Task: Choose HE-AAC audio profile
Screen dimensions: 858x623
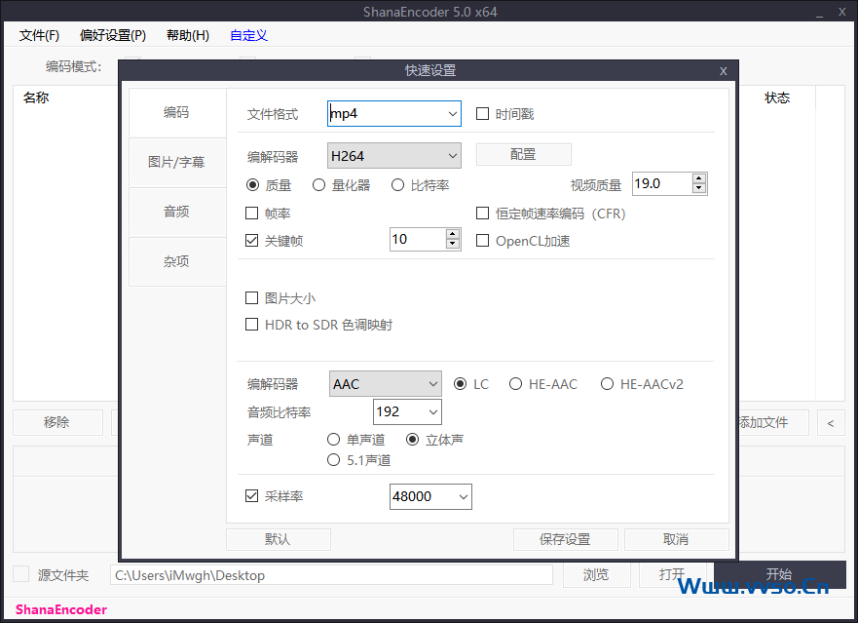Action: point(516,384)
